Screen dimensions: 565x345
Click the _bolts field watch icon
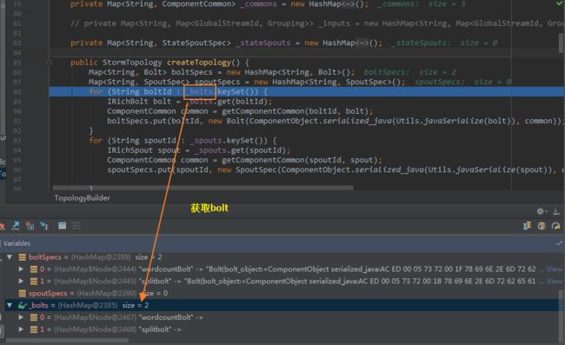pos(23,305)
